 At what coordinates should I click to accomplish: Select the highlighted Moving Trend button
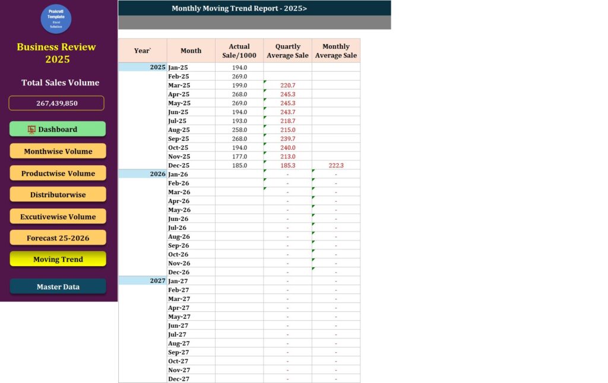tap(58, 259)
